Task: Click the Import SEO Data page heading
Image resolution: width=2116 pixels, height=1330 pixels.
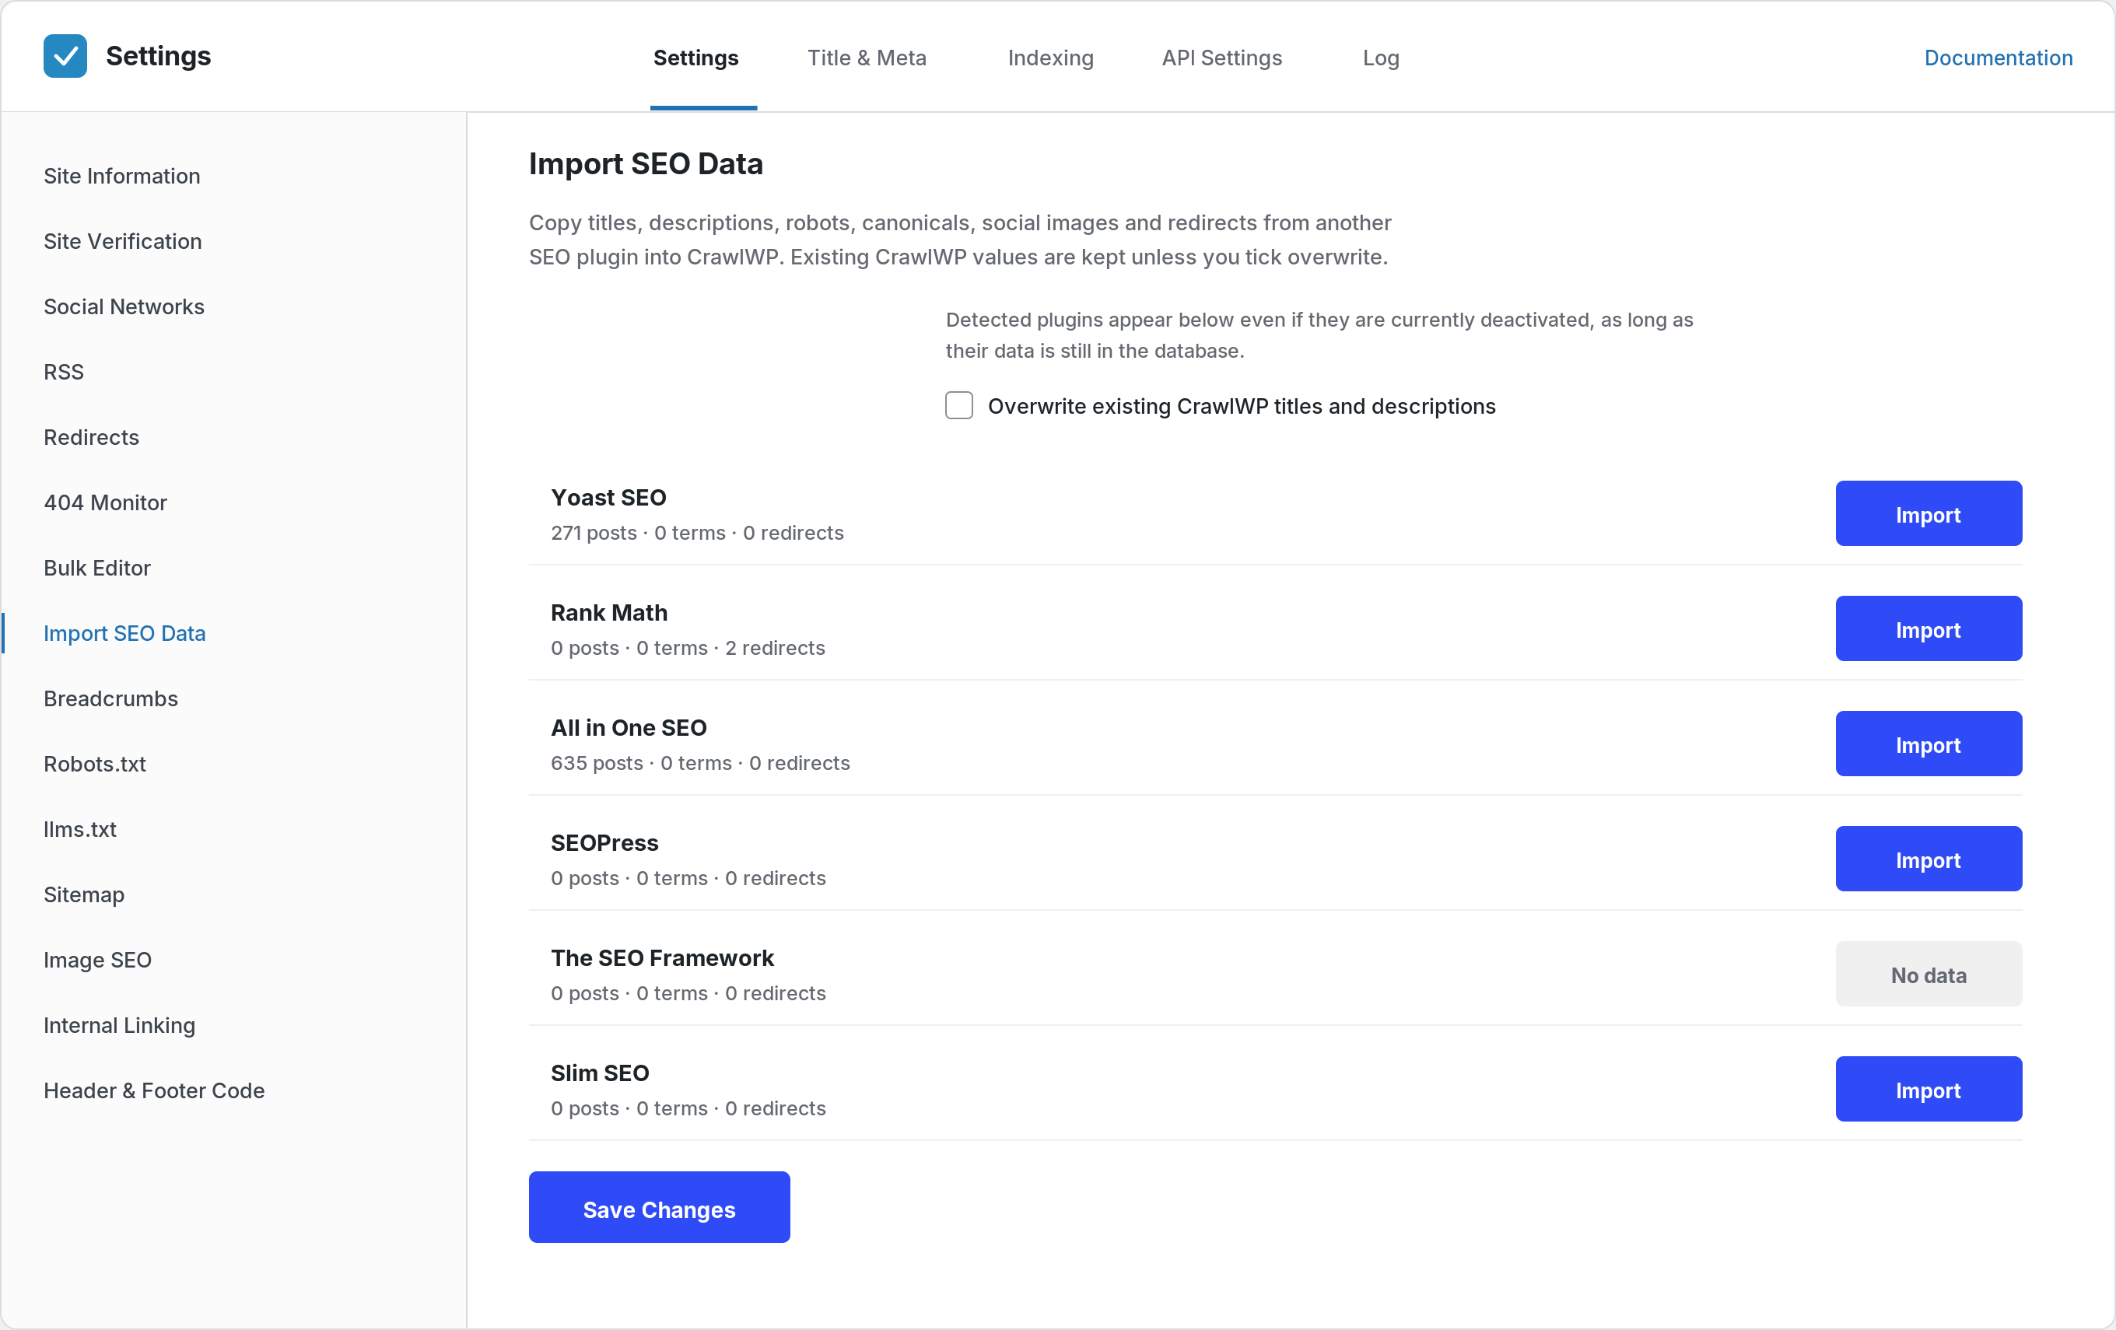Action: pos(646,163)
